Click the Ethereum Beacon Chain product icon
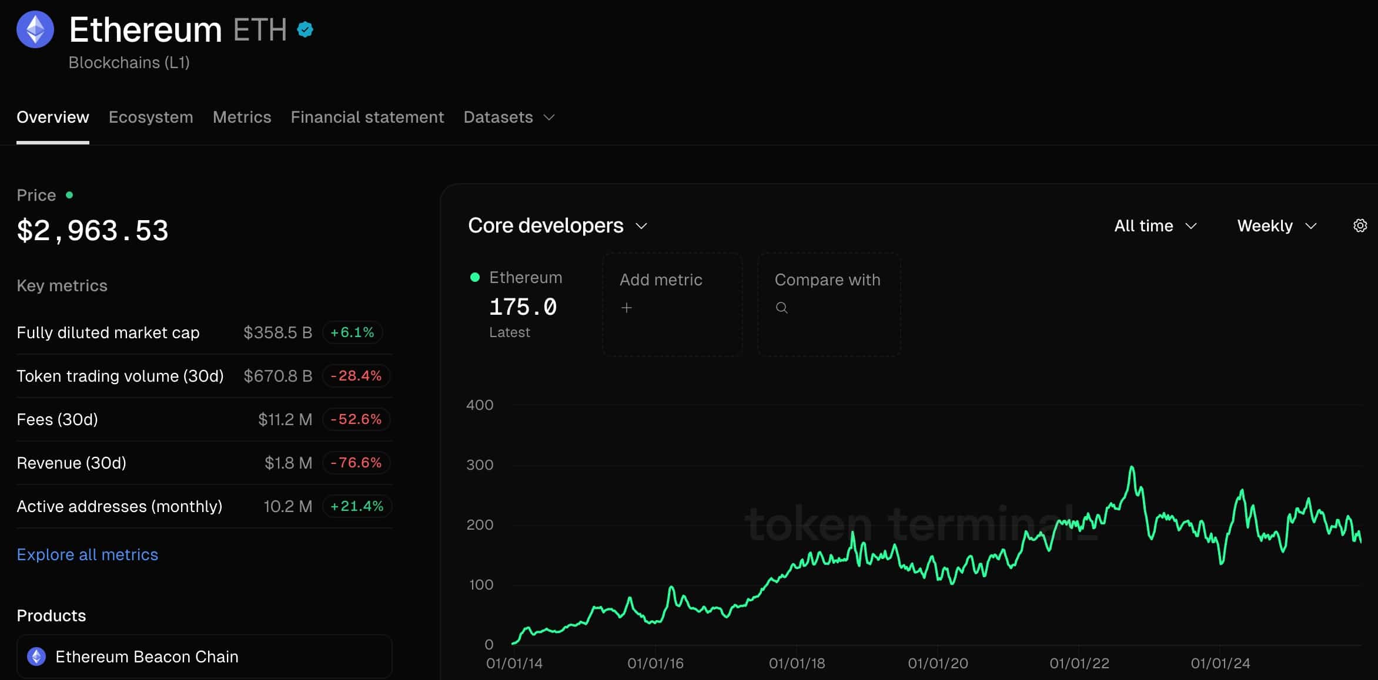Image resolution: width=1378 pixels, height=680 pixels. tap(36, 657)
